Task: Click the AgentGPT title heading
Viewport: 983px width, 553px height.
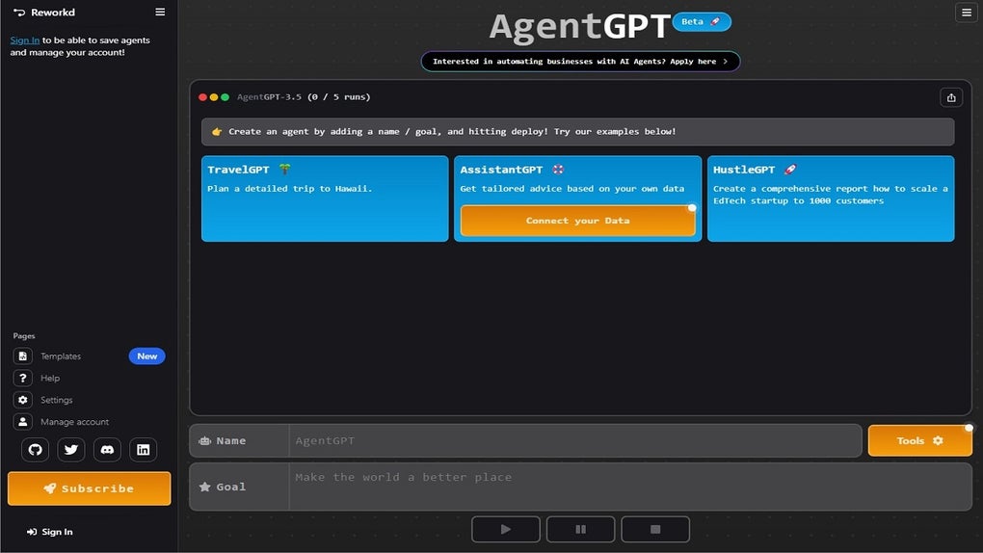Action: point(580,27)
